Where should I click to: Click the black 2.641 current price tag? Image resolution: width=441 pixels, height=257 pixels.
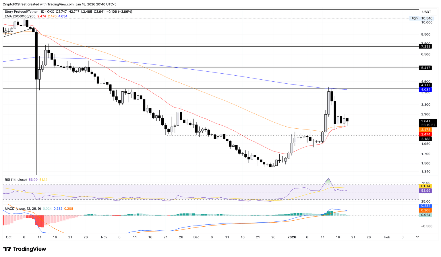point(425,121)
